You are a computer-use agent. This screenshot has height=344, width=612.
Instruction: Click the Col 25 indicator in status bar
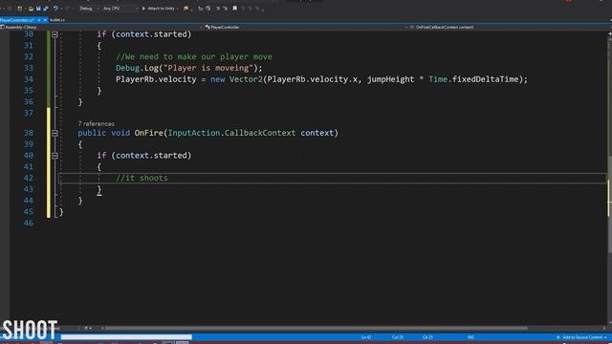point(398,337)
